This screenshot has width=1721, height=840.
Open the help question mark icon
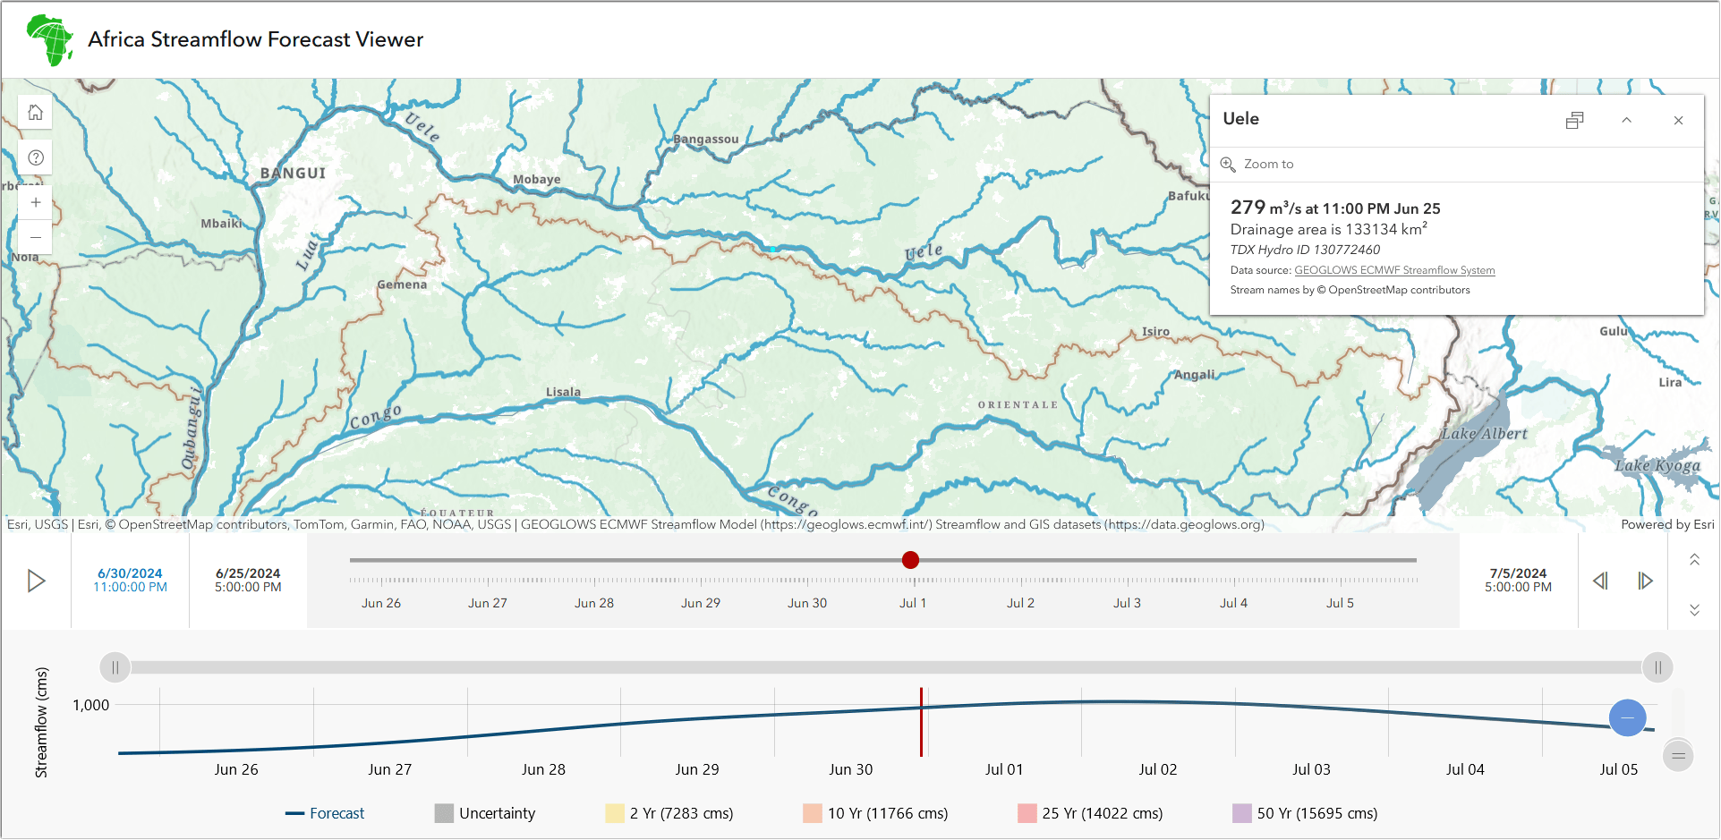(35, 157)
